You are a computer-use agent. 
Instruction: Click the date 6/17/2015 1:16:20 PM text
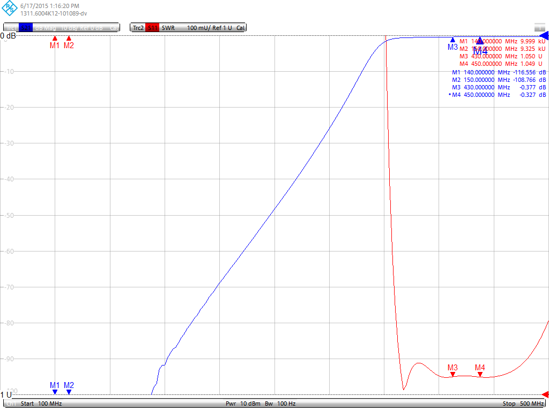click(x=50, y=6)
